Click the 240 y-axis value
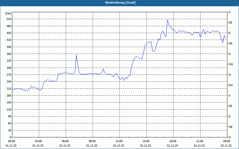Viewport: 239px width, 149px height. [9, 82]
